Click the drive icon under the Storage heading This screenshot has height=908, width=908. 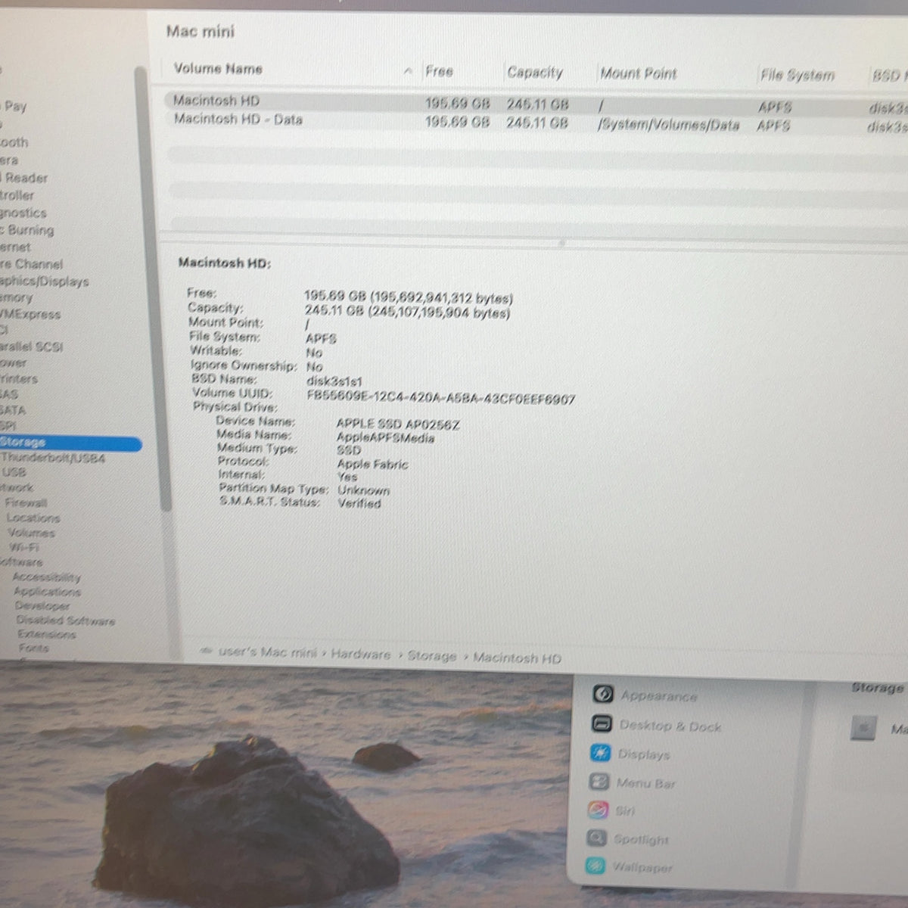[863, 729]
